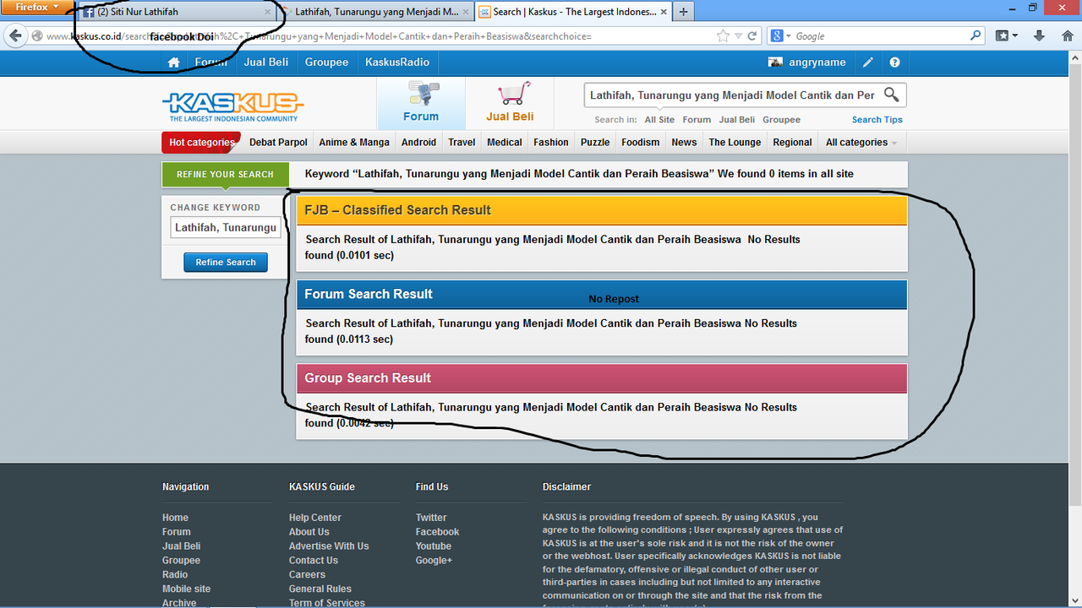Open the URL history dropdown arrow
The width and height of the screenshot is (1082, 608).
point(738,36)
